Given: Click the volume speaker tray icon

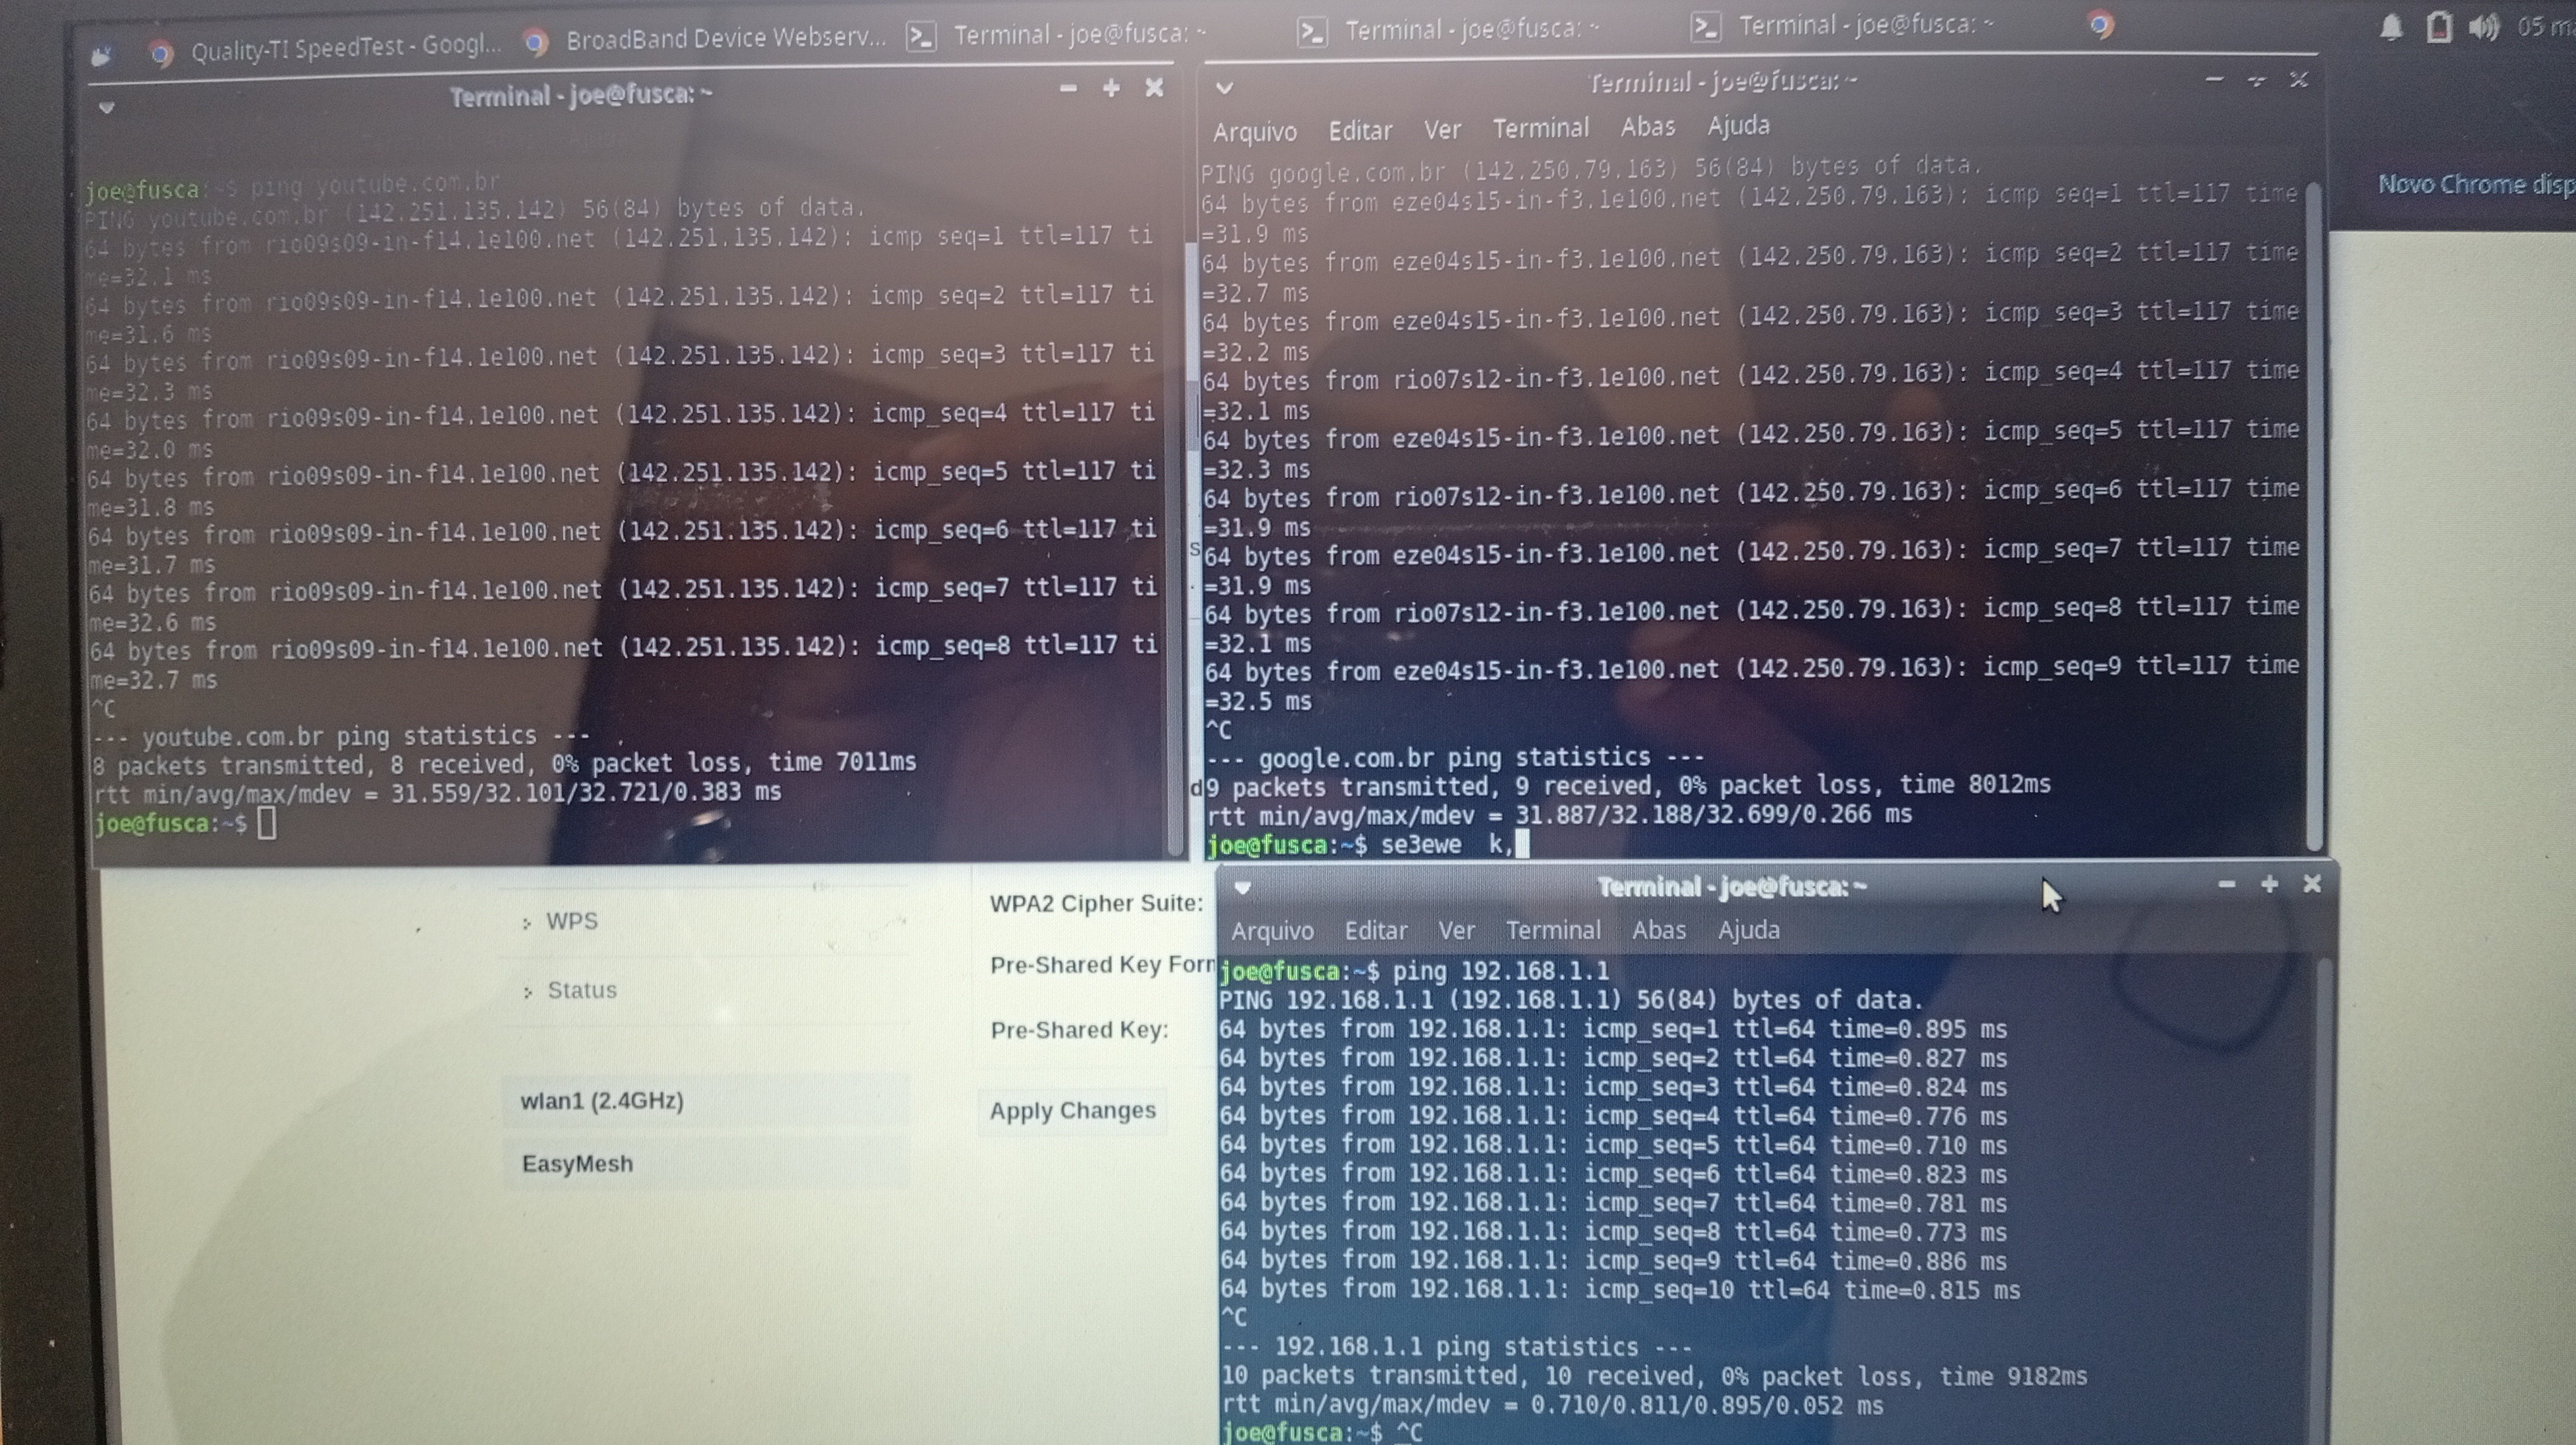Looking at the screenshot, I should pos(2483,27).
